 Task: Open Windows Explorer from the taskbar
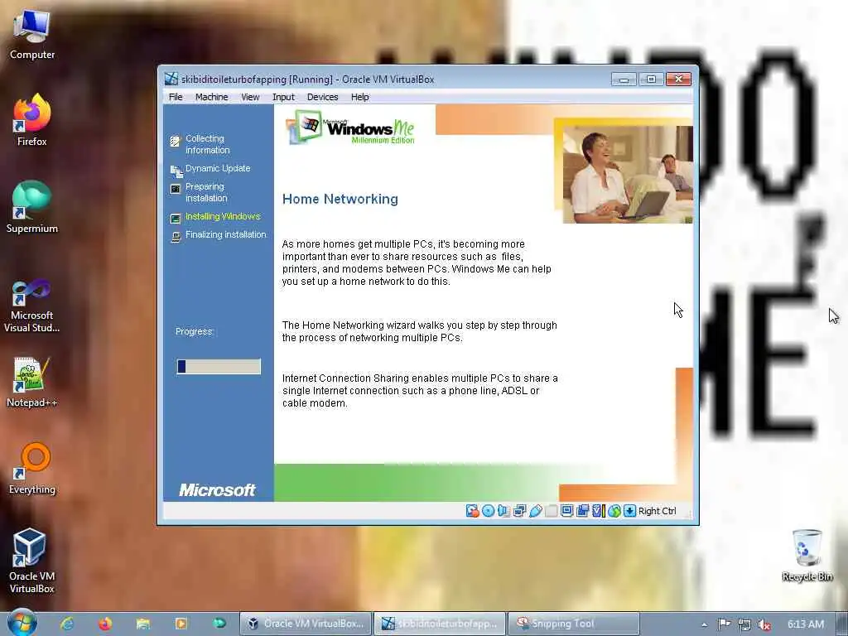point(142,624)
